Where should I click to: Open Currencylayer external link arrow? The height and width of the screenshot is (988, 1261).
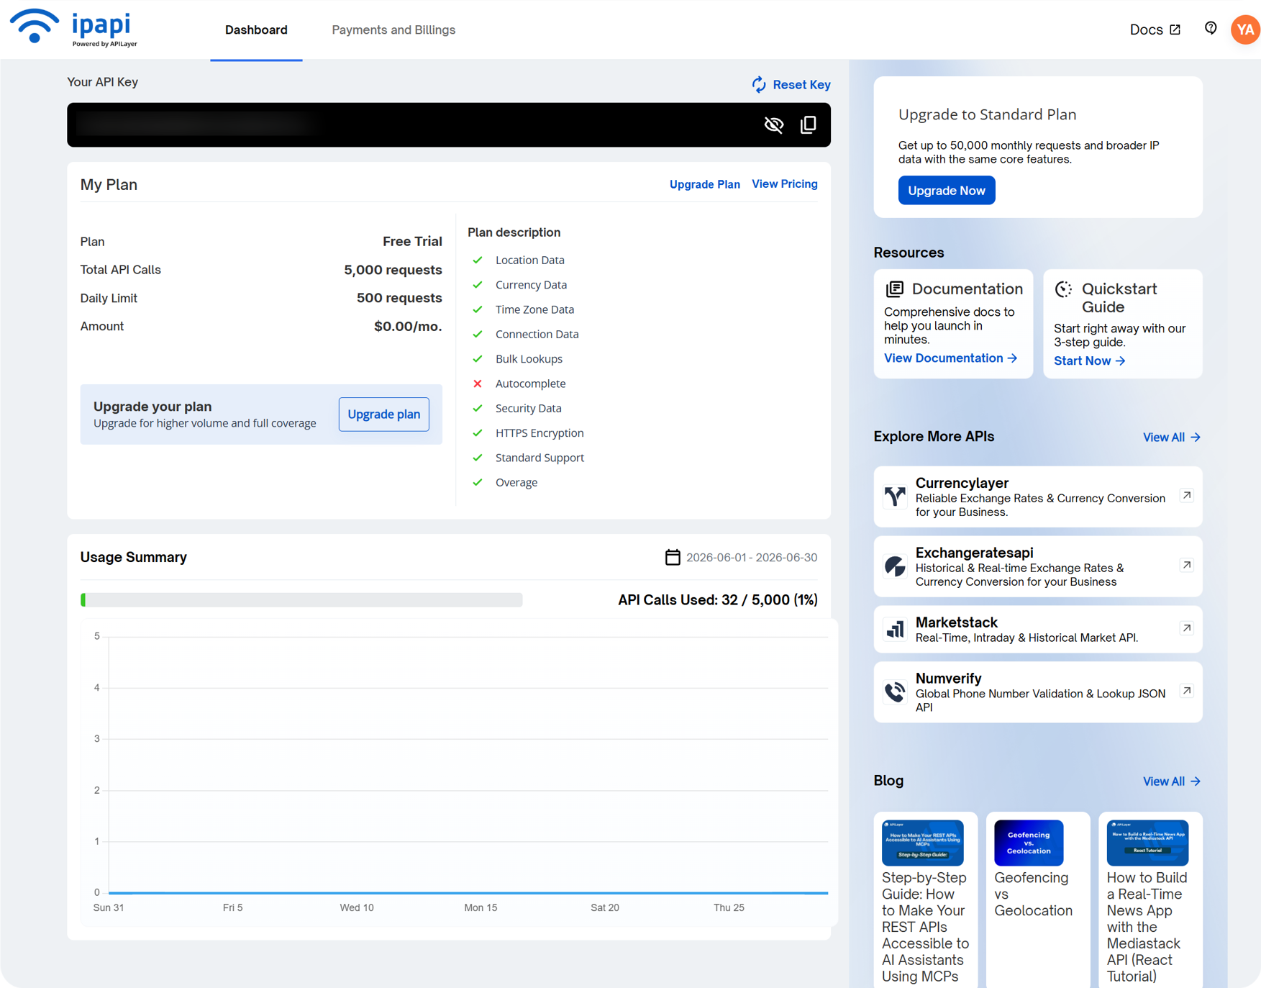[1187, 495]
